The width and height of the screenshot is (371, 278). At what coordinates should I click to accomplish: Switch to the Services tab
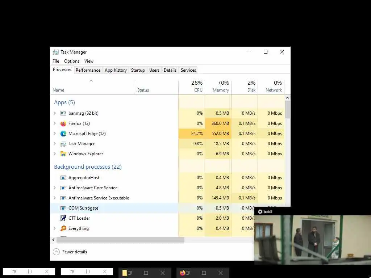188,70
